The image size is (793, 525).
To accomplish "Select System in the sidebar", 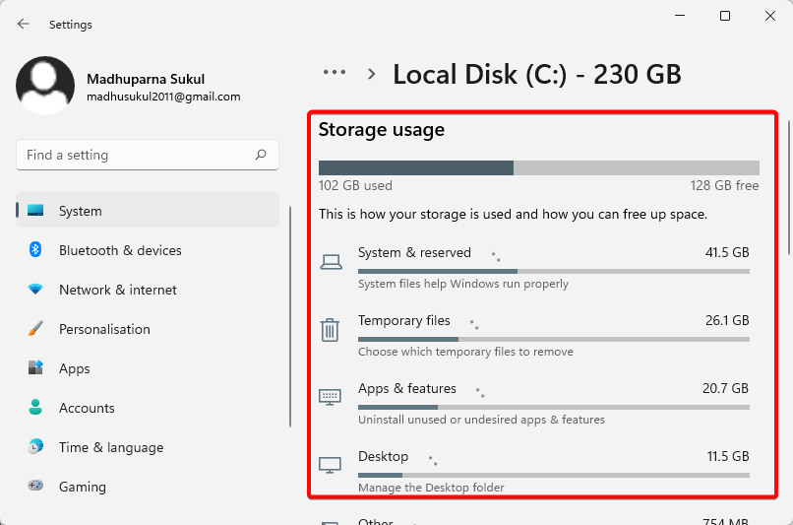I will 148,210.
